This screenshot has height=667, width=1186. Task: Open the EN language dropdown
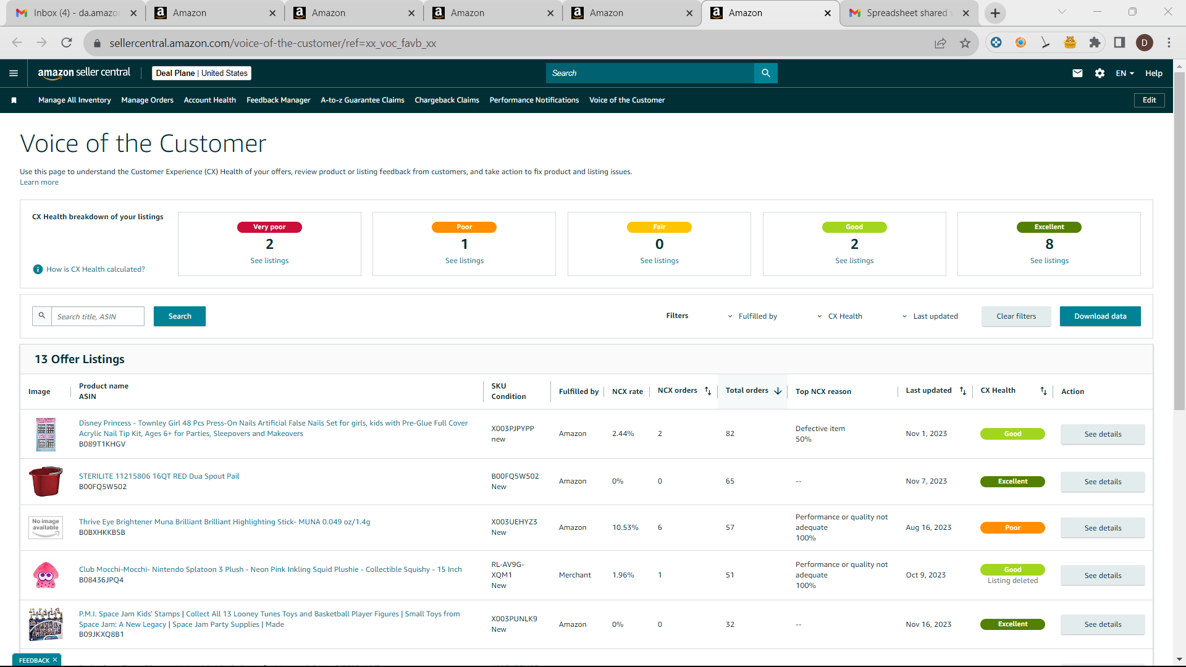point(1125,73)
